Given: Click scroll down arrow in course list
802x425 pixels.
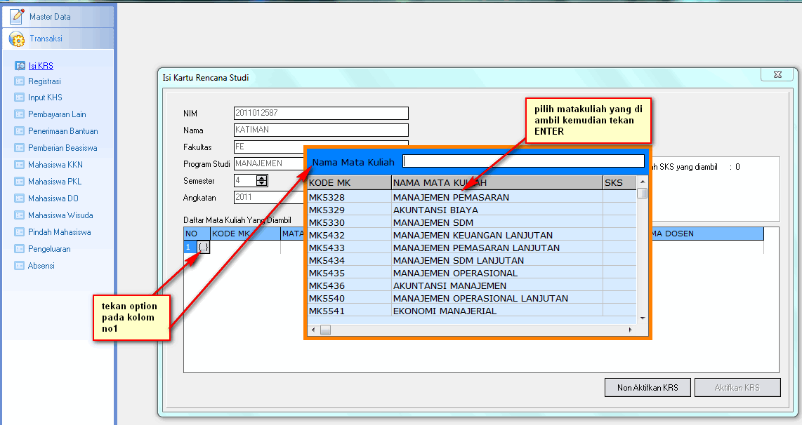Looking at the screenshot, I should point(643,318).
